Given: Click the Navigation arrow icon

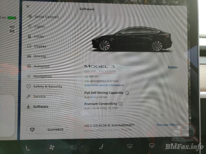Looking at the screenshot, I should 29,76.
